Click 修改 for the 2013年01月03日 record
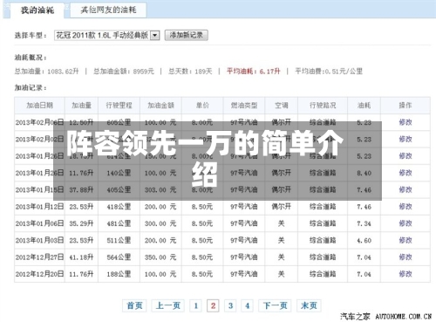Image resolution: width=436 pixels, height=322 pixels. (x=405, y=240)
